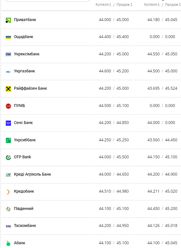Click the OTP Bank green logo
181x248 pixels.
[x=8, y=157]
